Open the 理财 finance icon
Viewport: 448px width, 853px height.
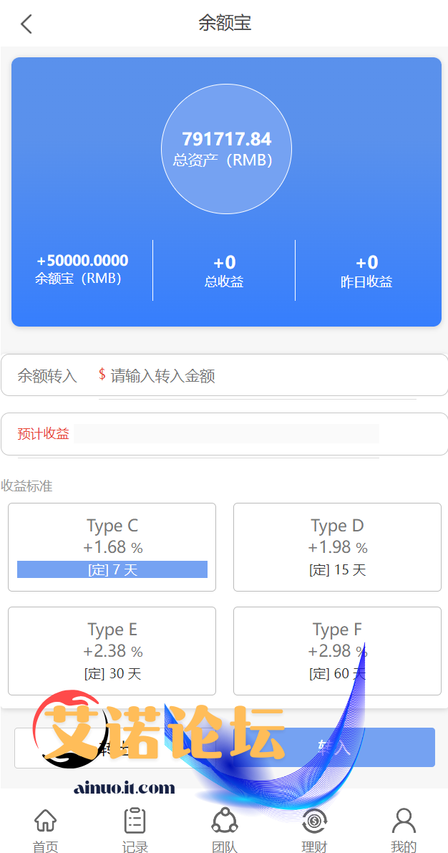point(314,830)
